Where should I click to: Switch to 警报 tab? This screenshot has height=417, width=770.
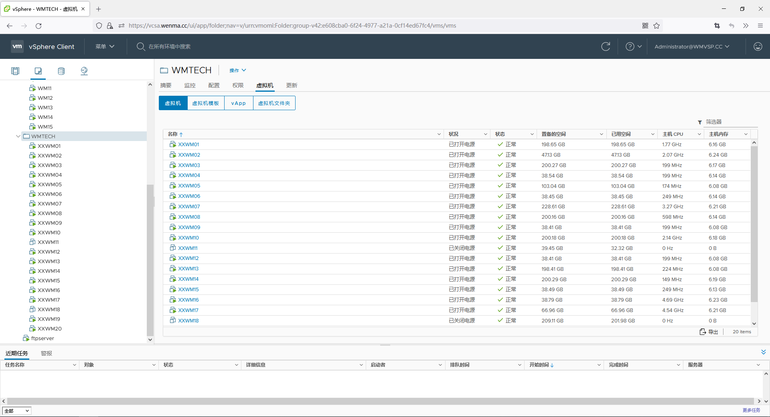coord(47,353)
